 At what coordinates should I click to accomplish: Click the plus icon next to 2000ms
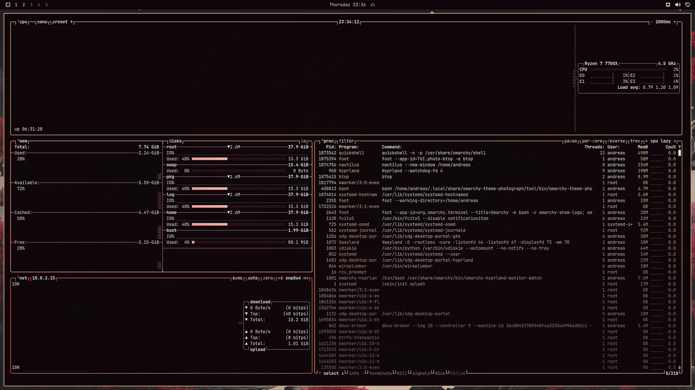[675, 22]
